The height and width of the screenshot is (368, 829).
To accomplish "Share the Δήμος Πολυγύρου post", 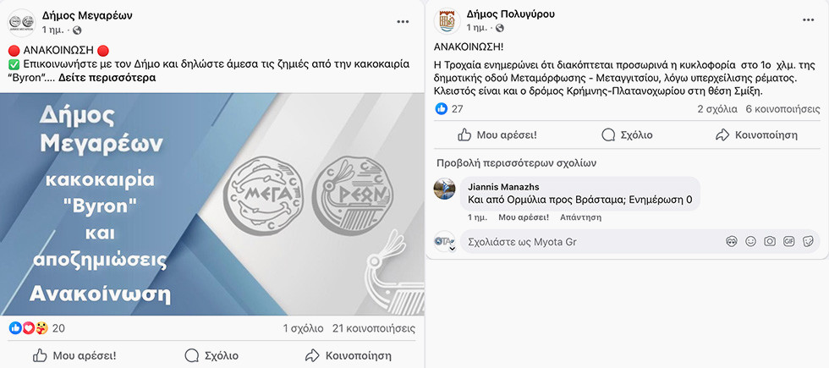I will click(x=756, y=135).
